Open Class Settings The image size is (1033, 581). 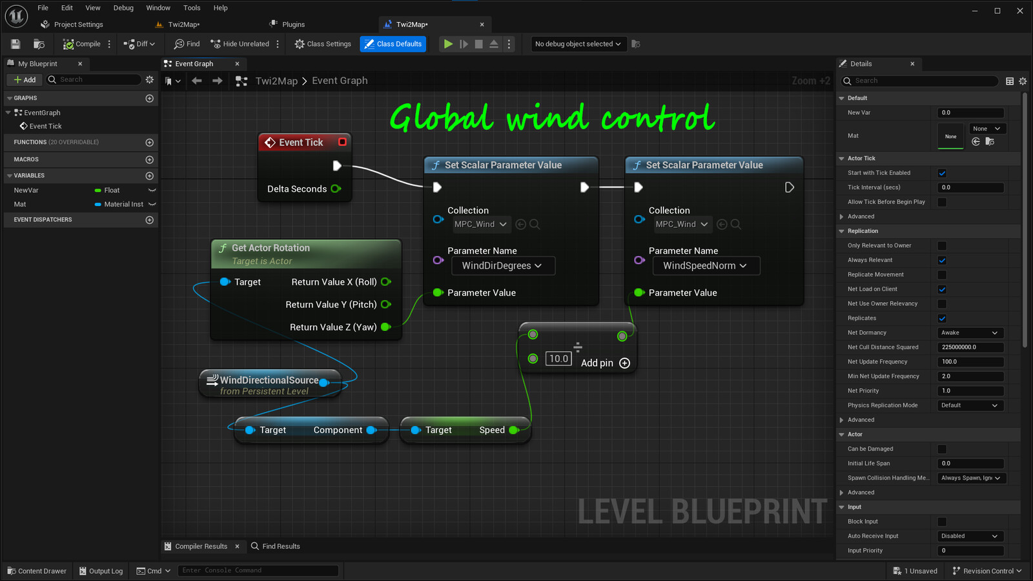point(322,43)
